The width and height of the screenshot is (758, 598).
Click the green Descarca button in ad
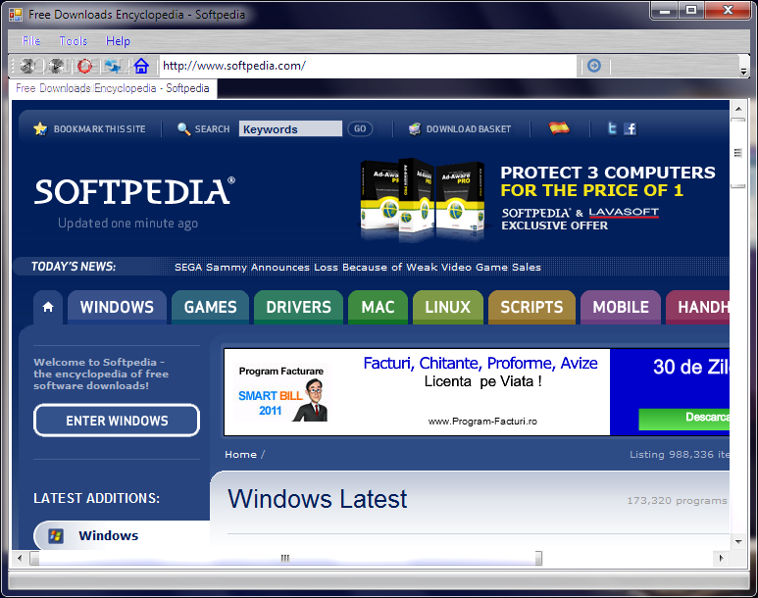(683, 419)
